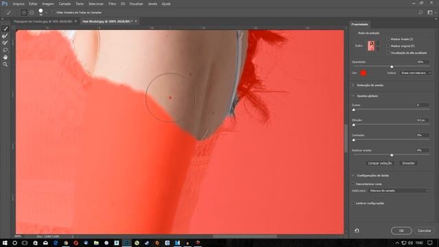The image size is (439, 247).
Task: Open the Visualizar menu
Action: 136,4
